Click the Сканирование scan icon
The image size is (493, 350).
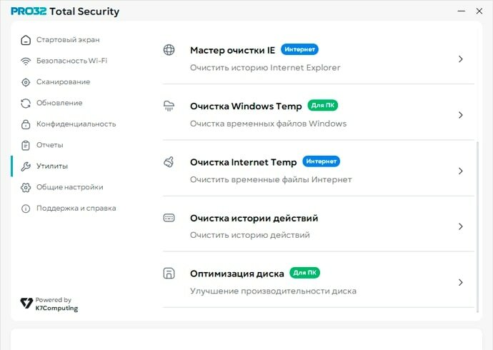pyautogui.click(x=26, y=82)
